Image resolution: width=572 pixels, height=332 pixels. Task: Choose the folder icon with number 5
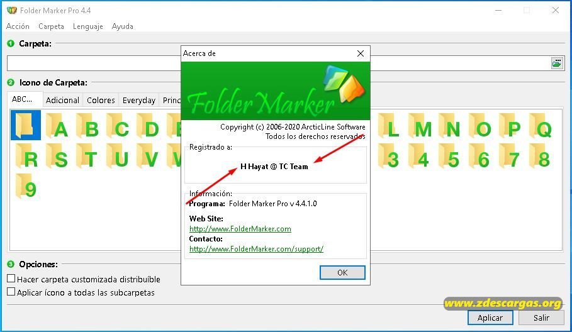(x=449, y=156)
